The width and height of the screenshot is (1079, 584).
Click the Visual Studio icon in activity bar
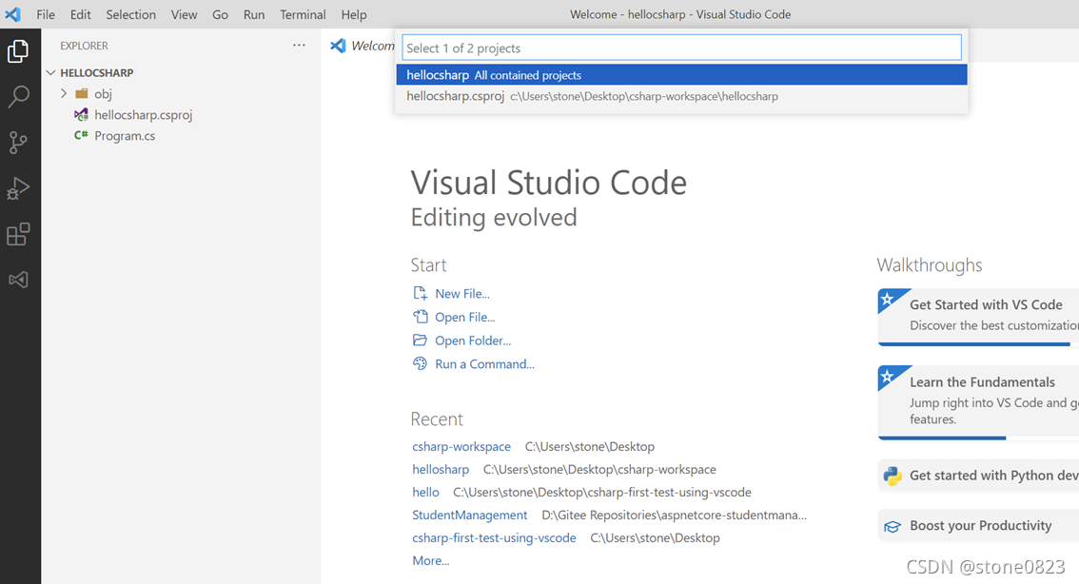(19, 280)
